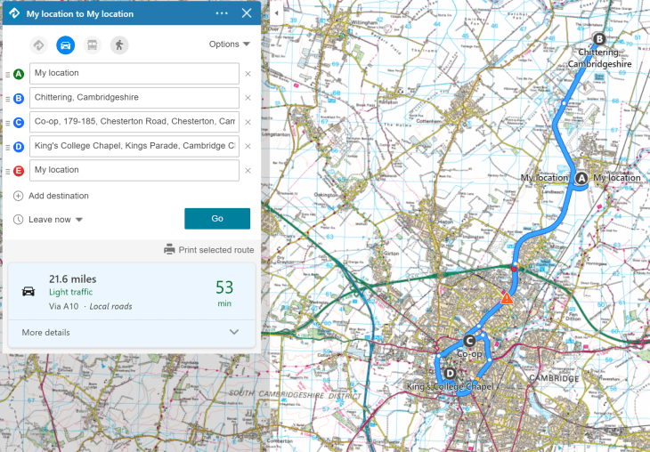Choose the walking mode icon
650x452 pixels.
[118, 45]
